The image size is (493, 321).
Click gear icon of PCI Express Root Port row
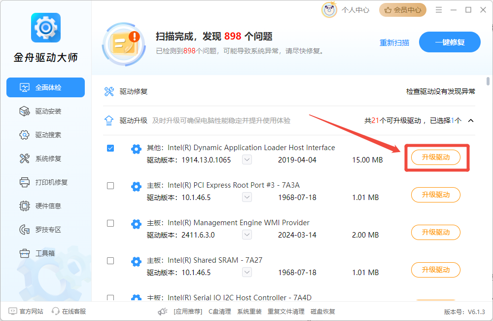[x=136, y=187]
